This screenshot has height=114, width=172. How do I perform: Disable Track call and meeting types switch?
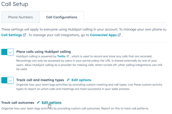pos(7,80)
